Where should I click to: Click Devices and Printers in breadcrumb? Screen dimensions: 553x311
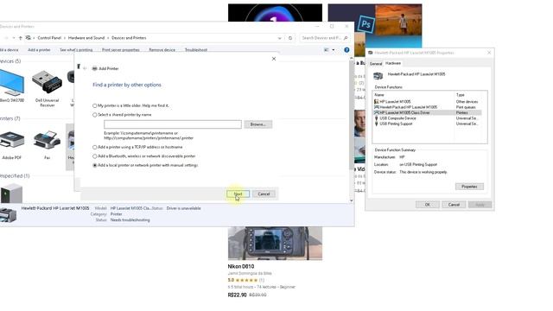pos(129,38)
